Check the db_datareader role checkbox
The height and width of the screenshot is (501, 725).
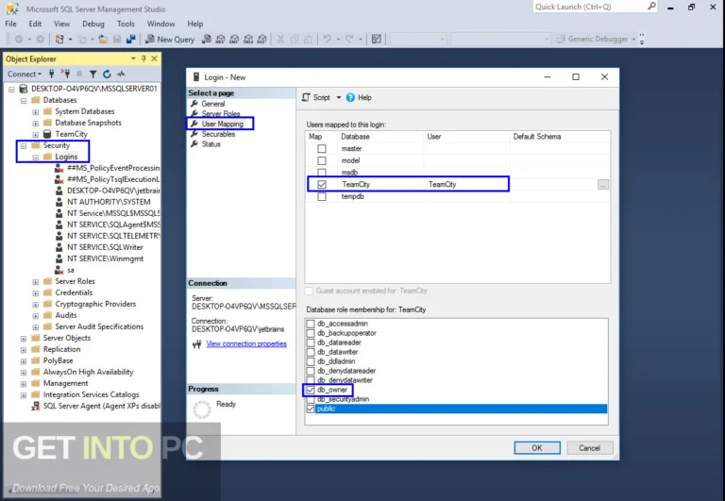tap(311, 342)
